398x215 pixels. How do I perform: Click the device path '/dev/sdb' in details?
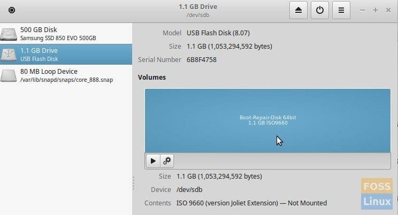[x=189, y=190]
